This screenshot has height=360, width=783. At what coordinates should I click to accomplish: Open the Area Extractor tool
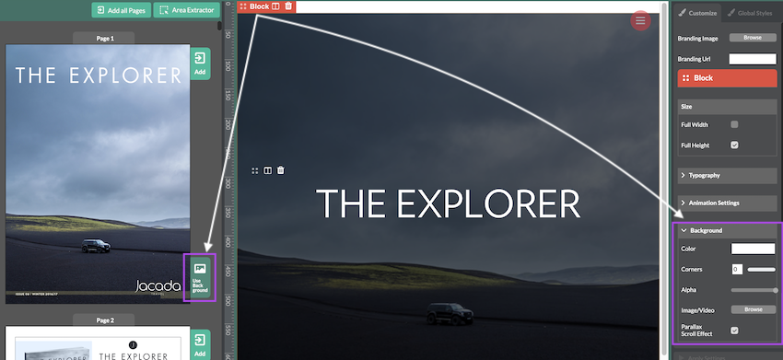tap(187, 10)
